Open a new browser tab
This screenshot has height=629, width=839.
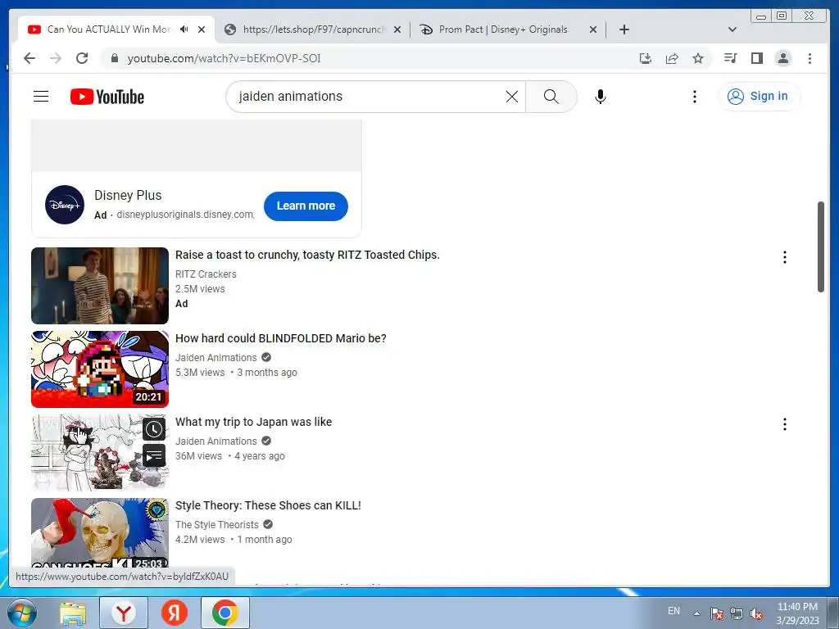(x=624, y=29)
